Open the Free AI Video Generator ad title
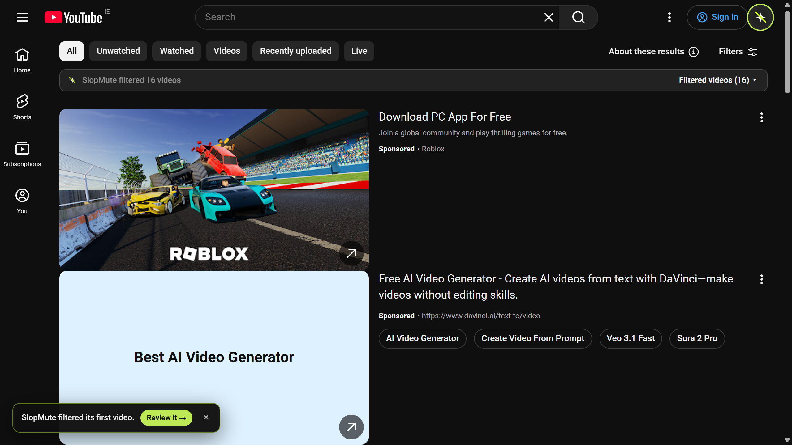The image size is (792, 445). point(556,287)
